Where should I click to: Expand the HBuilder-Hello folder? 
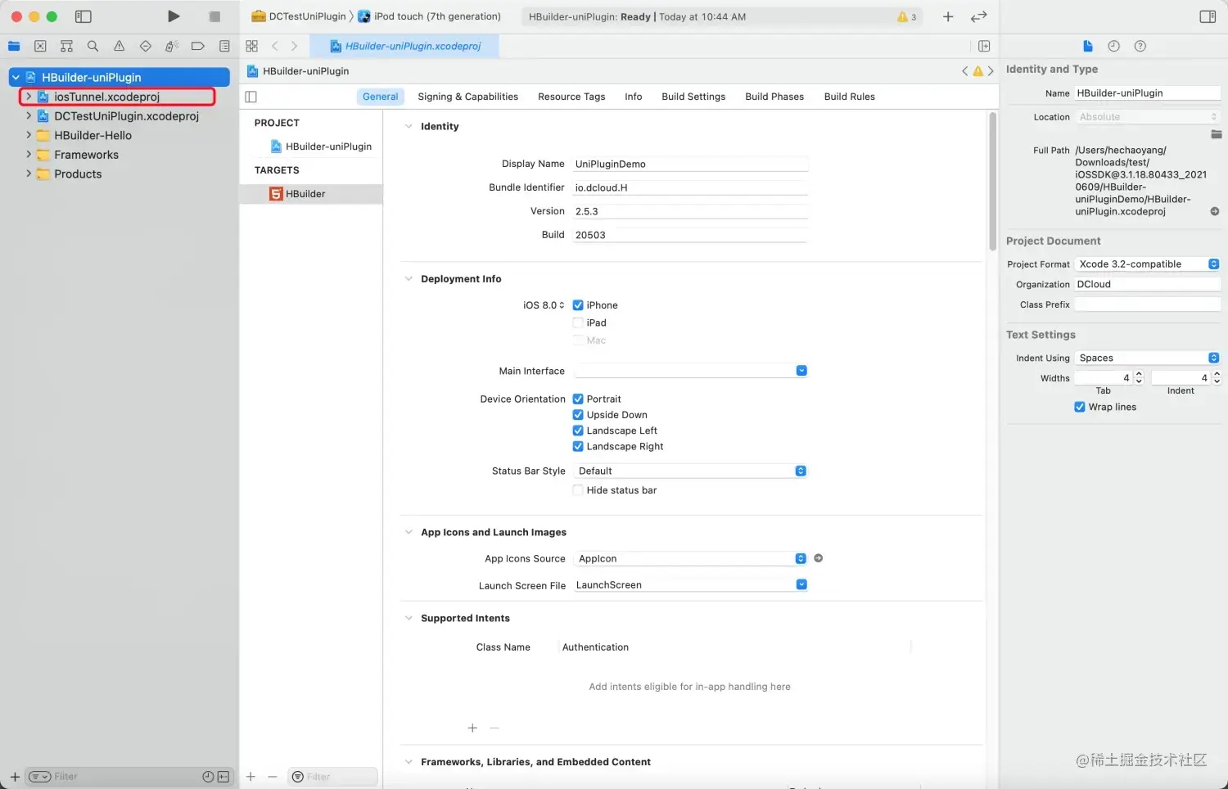pyautogui.click(x=29, y=135)
